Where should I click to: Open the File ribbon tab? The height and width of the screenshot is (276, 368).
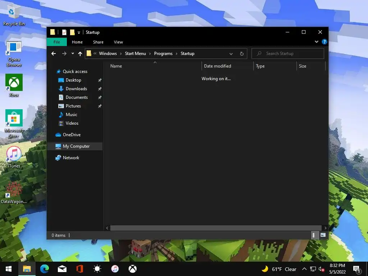coord(56,42)
